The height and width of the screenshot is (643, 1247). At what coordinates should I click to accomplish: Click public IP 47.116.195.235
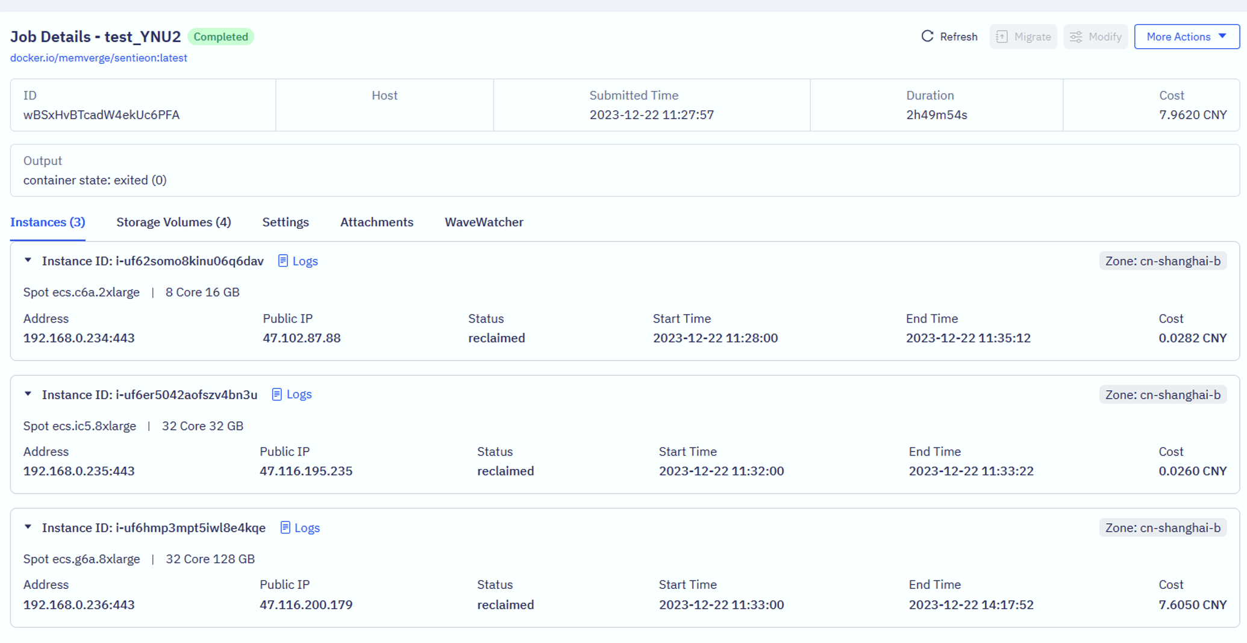306,471
